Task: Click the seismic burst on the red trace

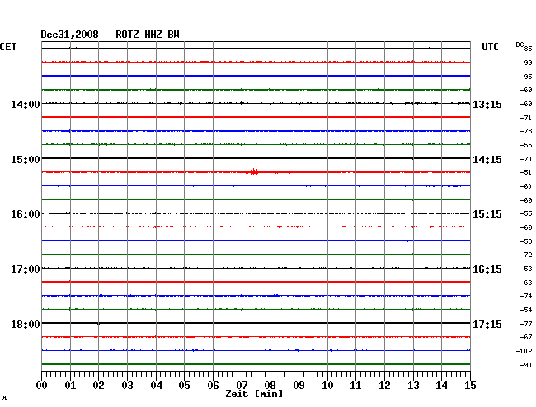Action: [x=252, y=171]
